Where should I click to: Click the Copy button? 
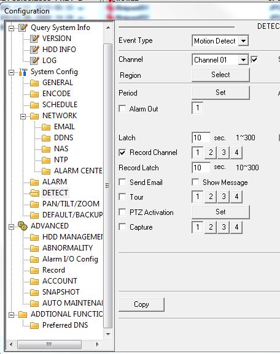click(x=141, y=304)
